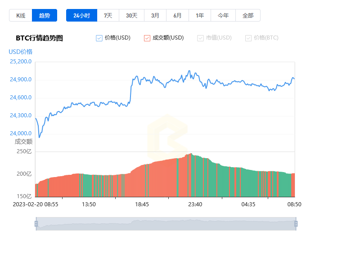
Task: Click the tallest volume bar near 23:40
Action: tap(191, 175)
